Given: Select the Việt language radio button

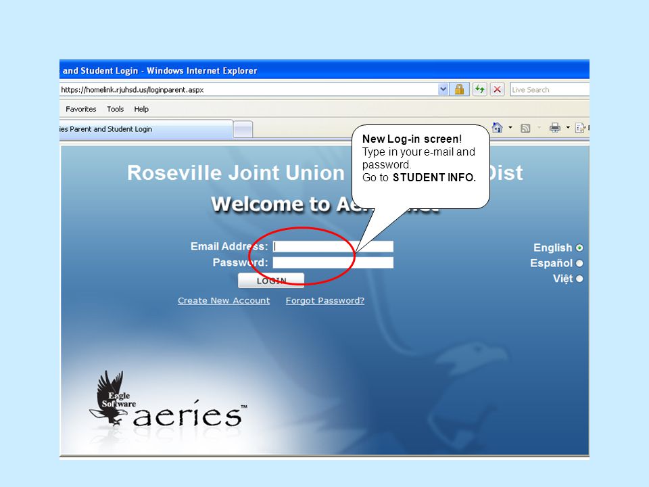Looking at the screenshot, I should 579,279.
